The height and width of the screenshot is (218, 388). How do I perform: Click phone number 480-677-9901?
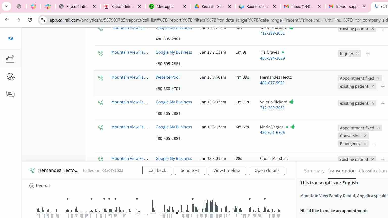(272, 83)
